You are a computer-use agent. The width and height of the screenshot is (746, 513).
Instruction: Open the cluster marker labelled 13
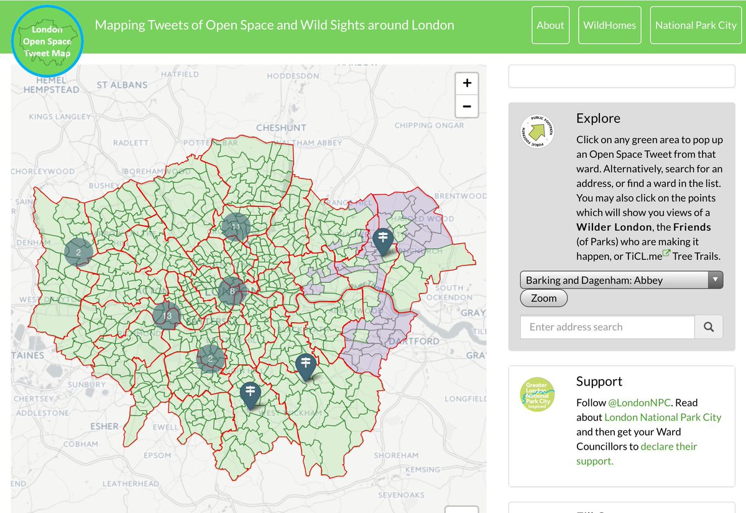pyautogui.click(x=166, y=316)
